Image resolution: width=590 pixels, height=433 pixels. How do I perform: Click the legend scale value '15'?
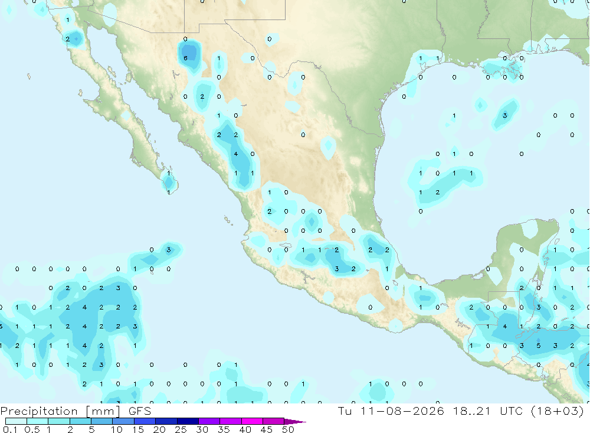(138, 429)
